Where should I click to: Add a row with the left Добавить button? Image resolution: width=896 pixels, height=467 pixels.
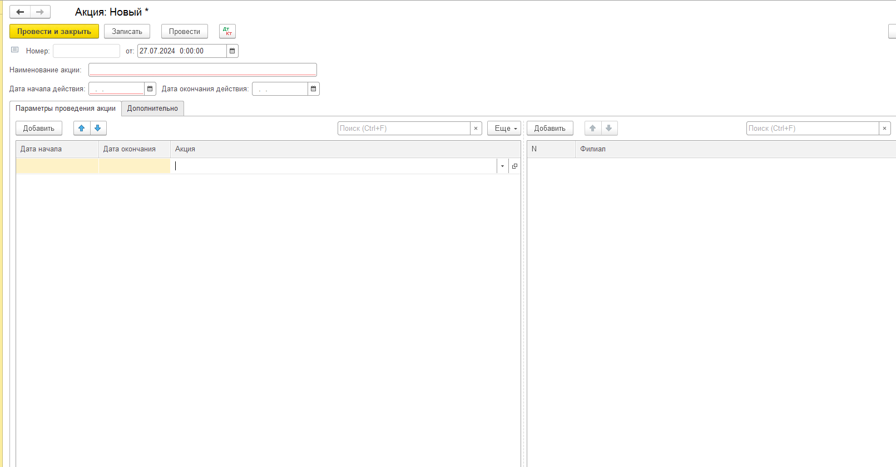coord(39,129)
